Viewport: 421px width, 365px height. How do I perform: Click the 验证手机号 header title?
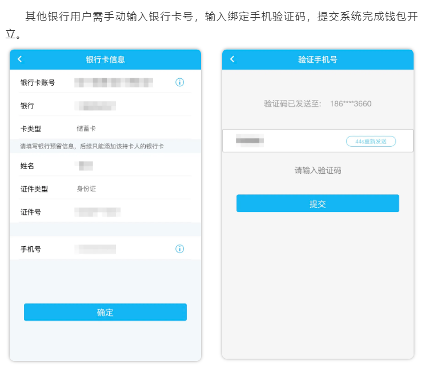coord(318,59)
